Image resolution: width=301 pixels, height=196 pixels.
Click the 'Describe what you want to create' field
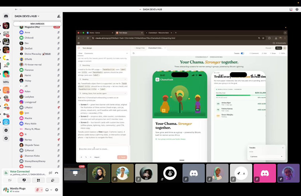click(103, 149)
